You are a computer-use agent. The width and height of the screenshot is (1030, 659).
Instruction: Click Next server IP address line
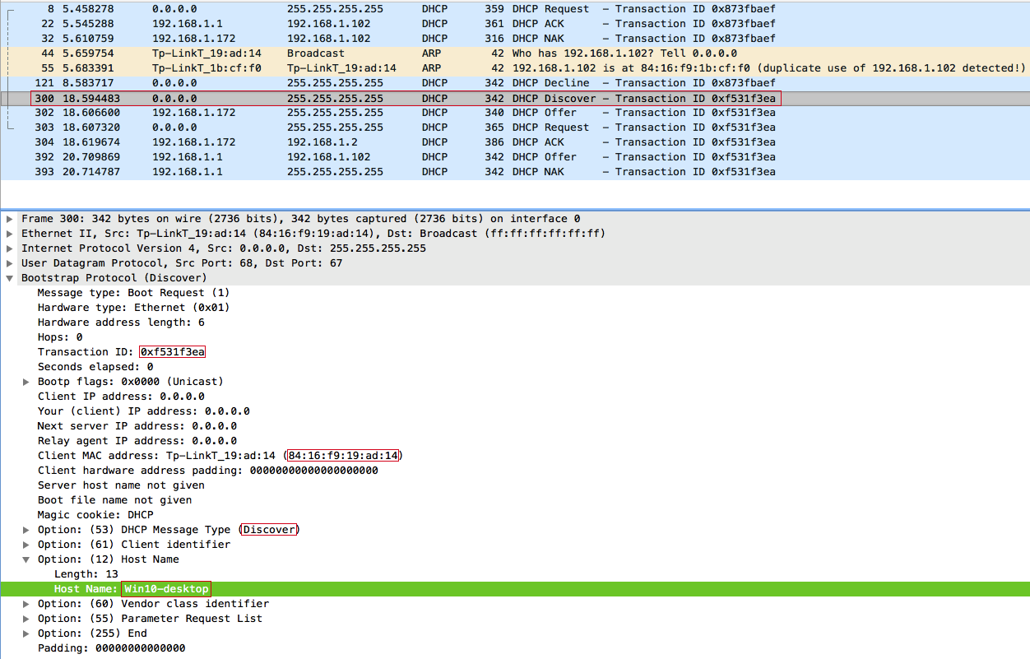click(137, 426)
